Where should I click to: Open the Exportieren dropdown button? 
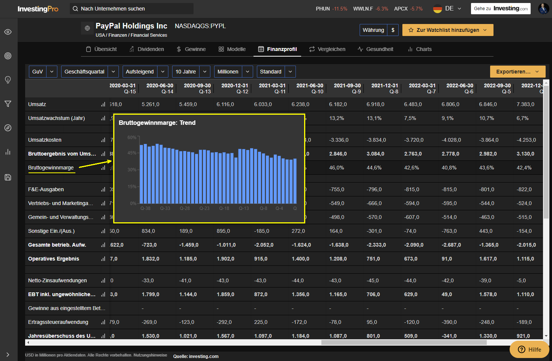click(518, 72)
